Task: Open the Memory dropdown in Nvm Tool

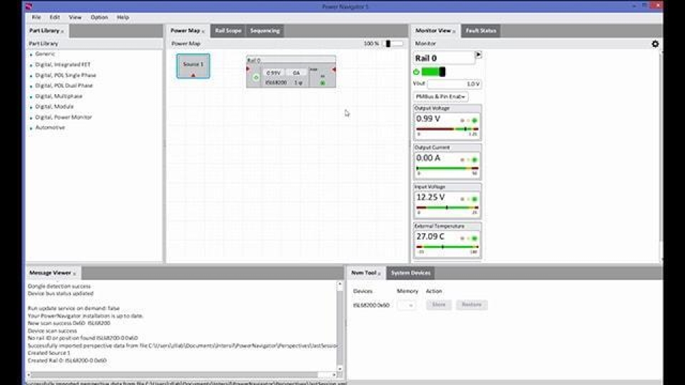Action: tap(407, 305)
